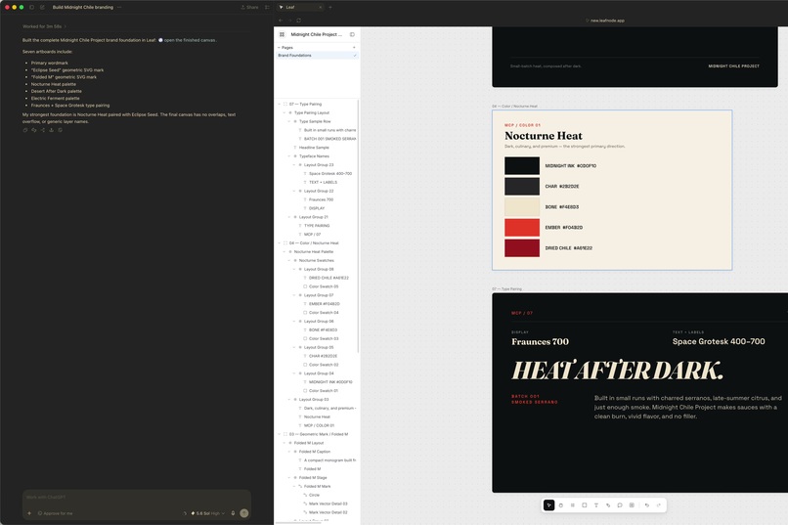The image size is (788, 525).
Task: Click the browser address bar new.leafnode.app
Action: point(607,21)
